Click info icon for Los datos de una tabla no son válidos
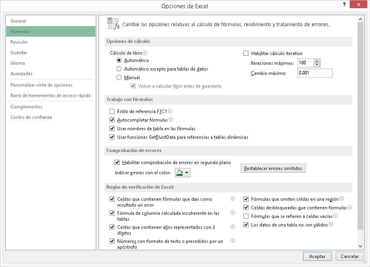Image resolution: width=370 pixels, height=267 pixels. 331,224
